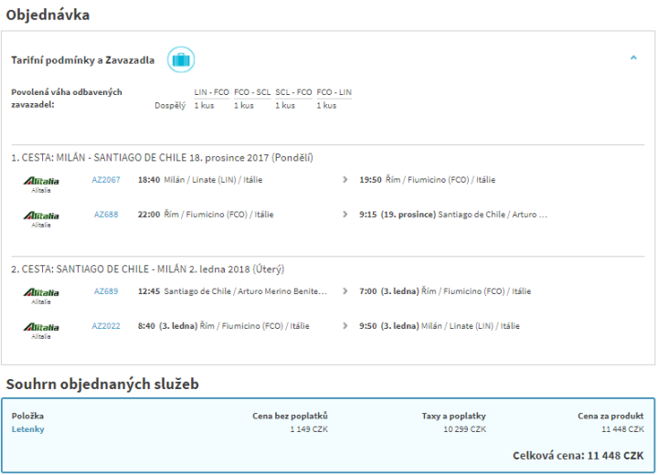This screenshot has height=475, width=658.
Task: Collapse the Tarifní podmínky a Zavazadla panel chevron
Action: [633, 58]
